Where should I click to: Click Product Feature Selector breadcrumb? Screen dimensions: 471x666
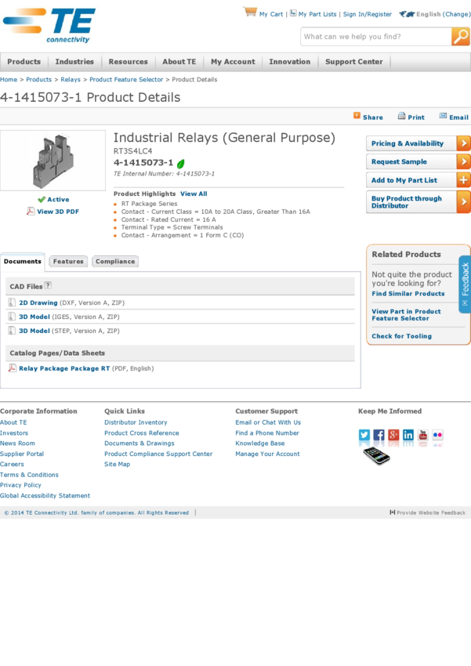[x=126, y=79]
